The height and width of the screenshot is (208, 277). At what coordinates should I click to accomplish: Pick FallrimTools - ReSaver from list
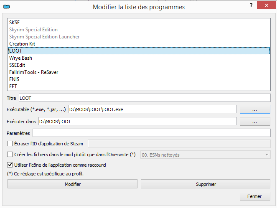33,72
